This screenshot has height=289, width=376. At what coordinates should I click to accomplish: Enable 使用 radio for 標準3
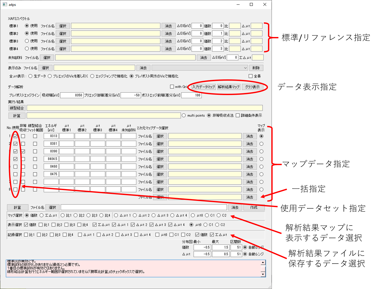[x=27, y=41]
